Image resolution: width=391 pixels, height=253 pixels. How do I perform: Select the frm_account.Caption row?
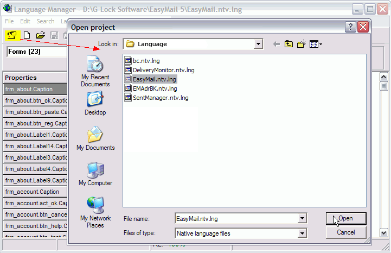tap(35, 192)
